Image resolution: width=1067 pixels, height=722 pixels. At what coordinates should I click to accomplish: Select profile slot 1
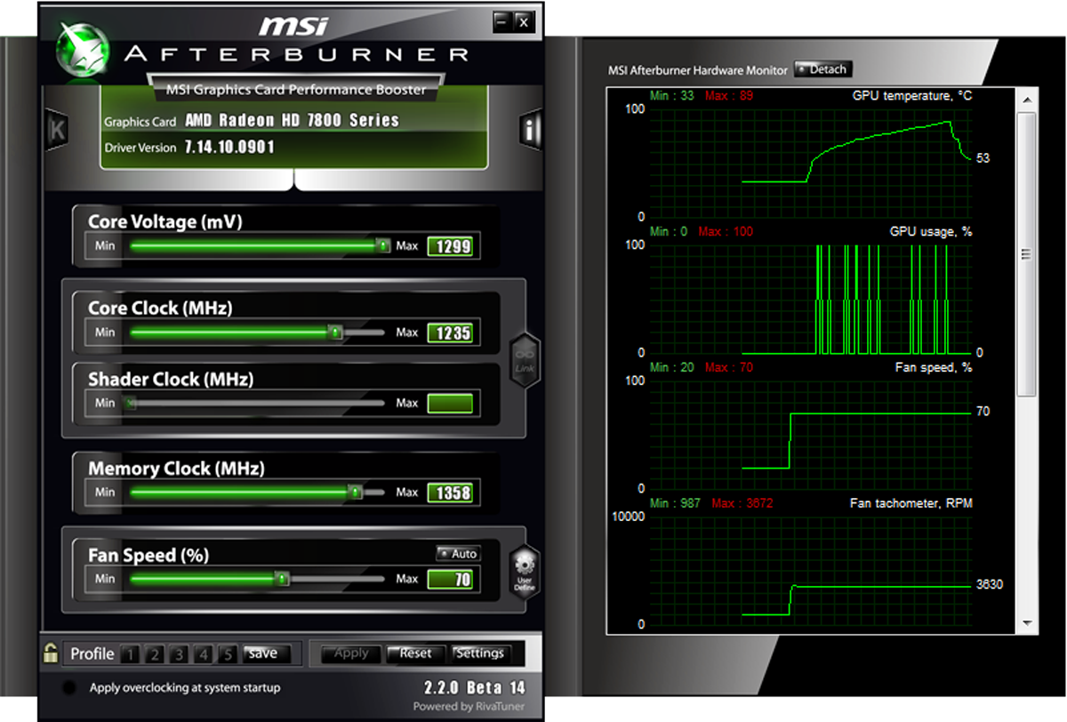tap(130, 653)
